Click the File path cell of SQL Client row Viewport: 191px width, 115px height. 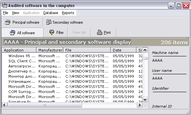pos(87,61)
